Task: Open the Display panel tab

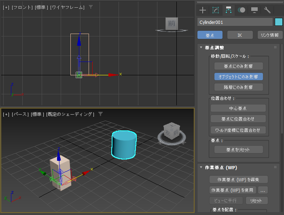Action: (x=254, y=10)
